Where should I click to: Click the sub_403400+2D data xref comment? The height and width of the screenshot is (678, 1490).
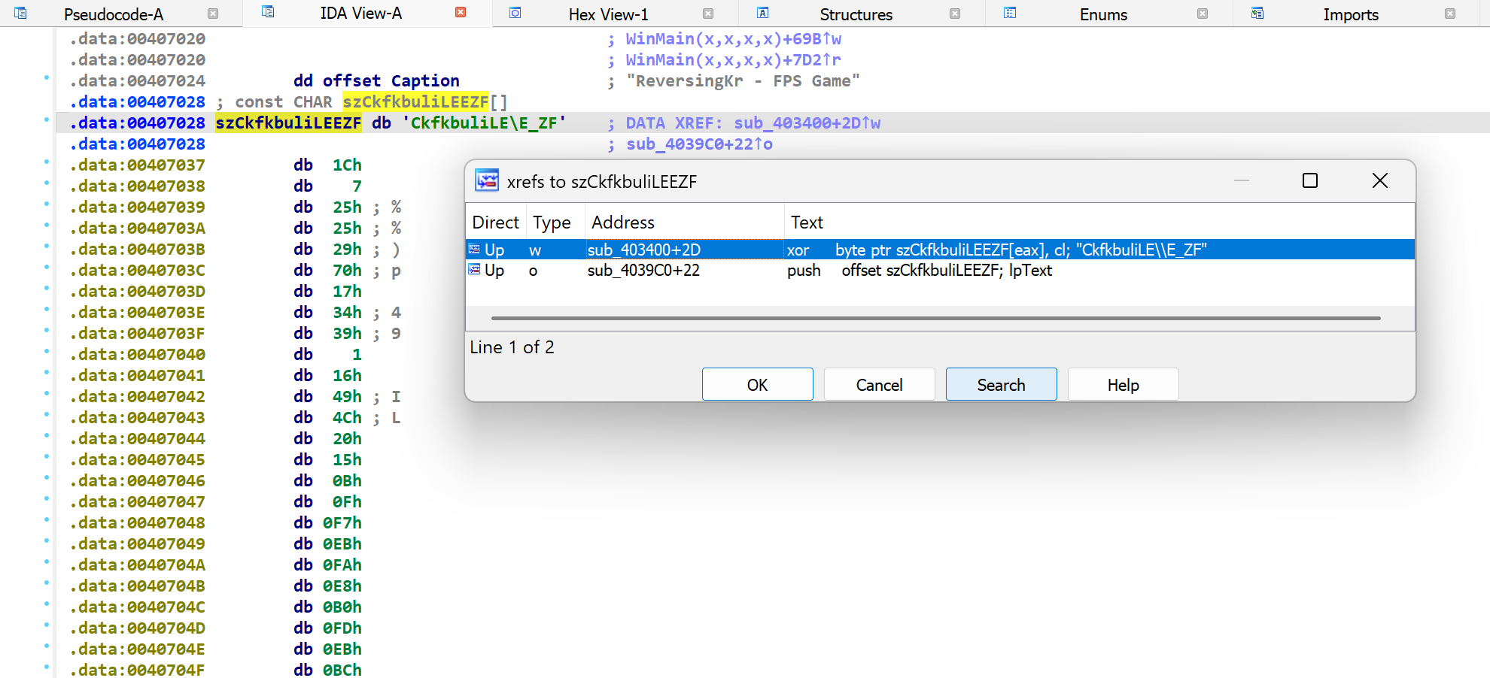pyautogui.click(x=807, y=123)
